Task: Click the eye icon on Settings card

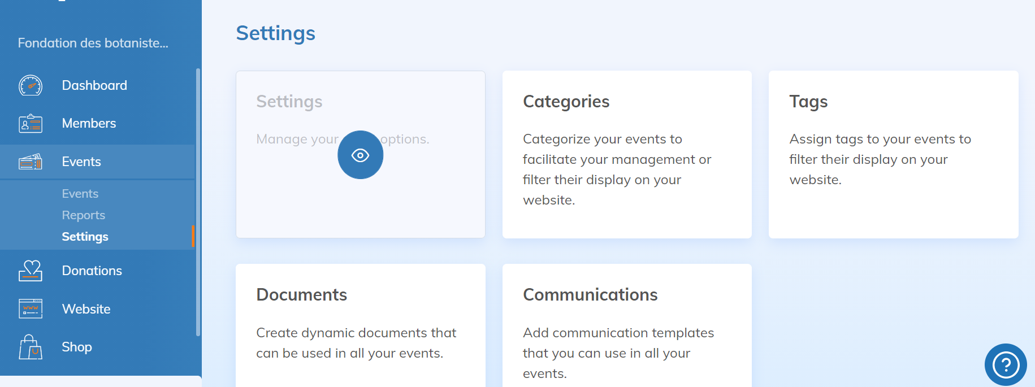Action: tap(360, 155)
